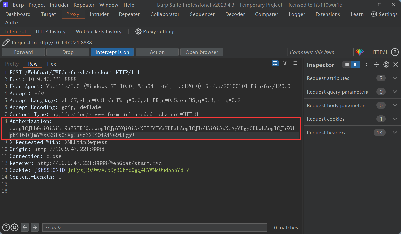Image resolution: width=401 pixels, height=234 pixels.
Task: Click the HTTP/1 protocol label
Action: tap(379, 52)
